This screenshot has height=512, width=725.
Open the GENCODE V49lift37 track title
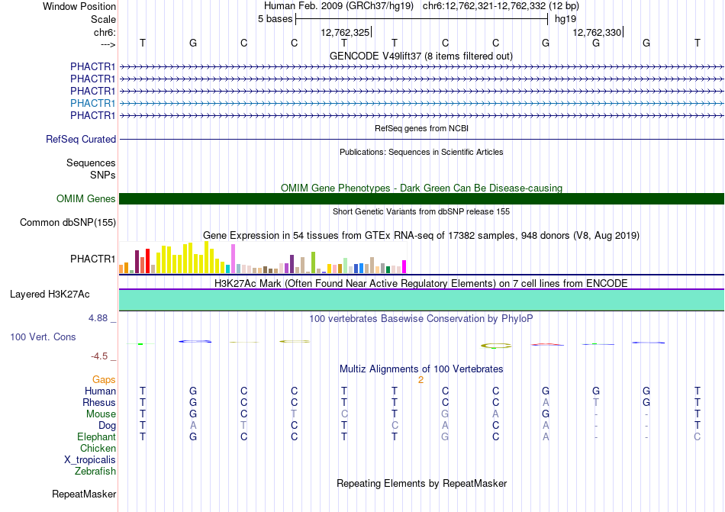point(421,56)
